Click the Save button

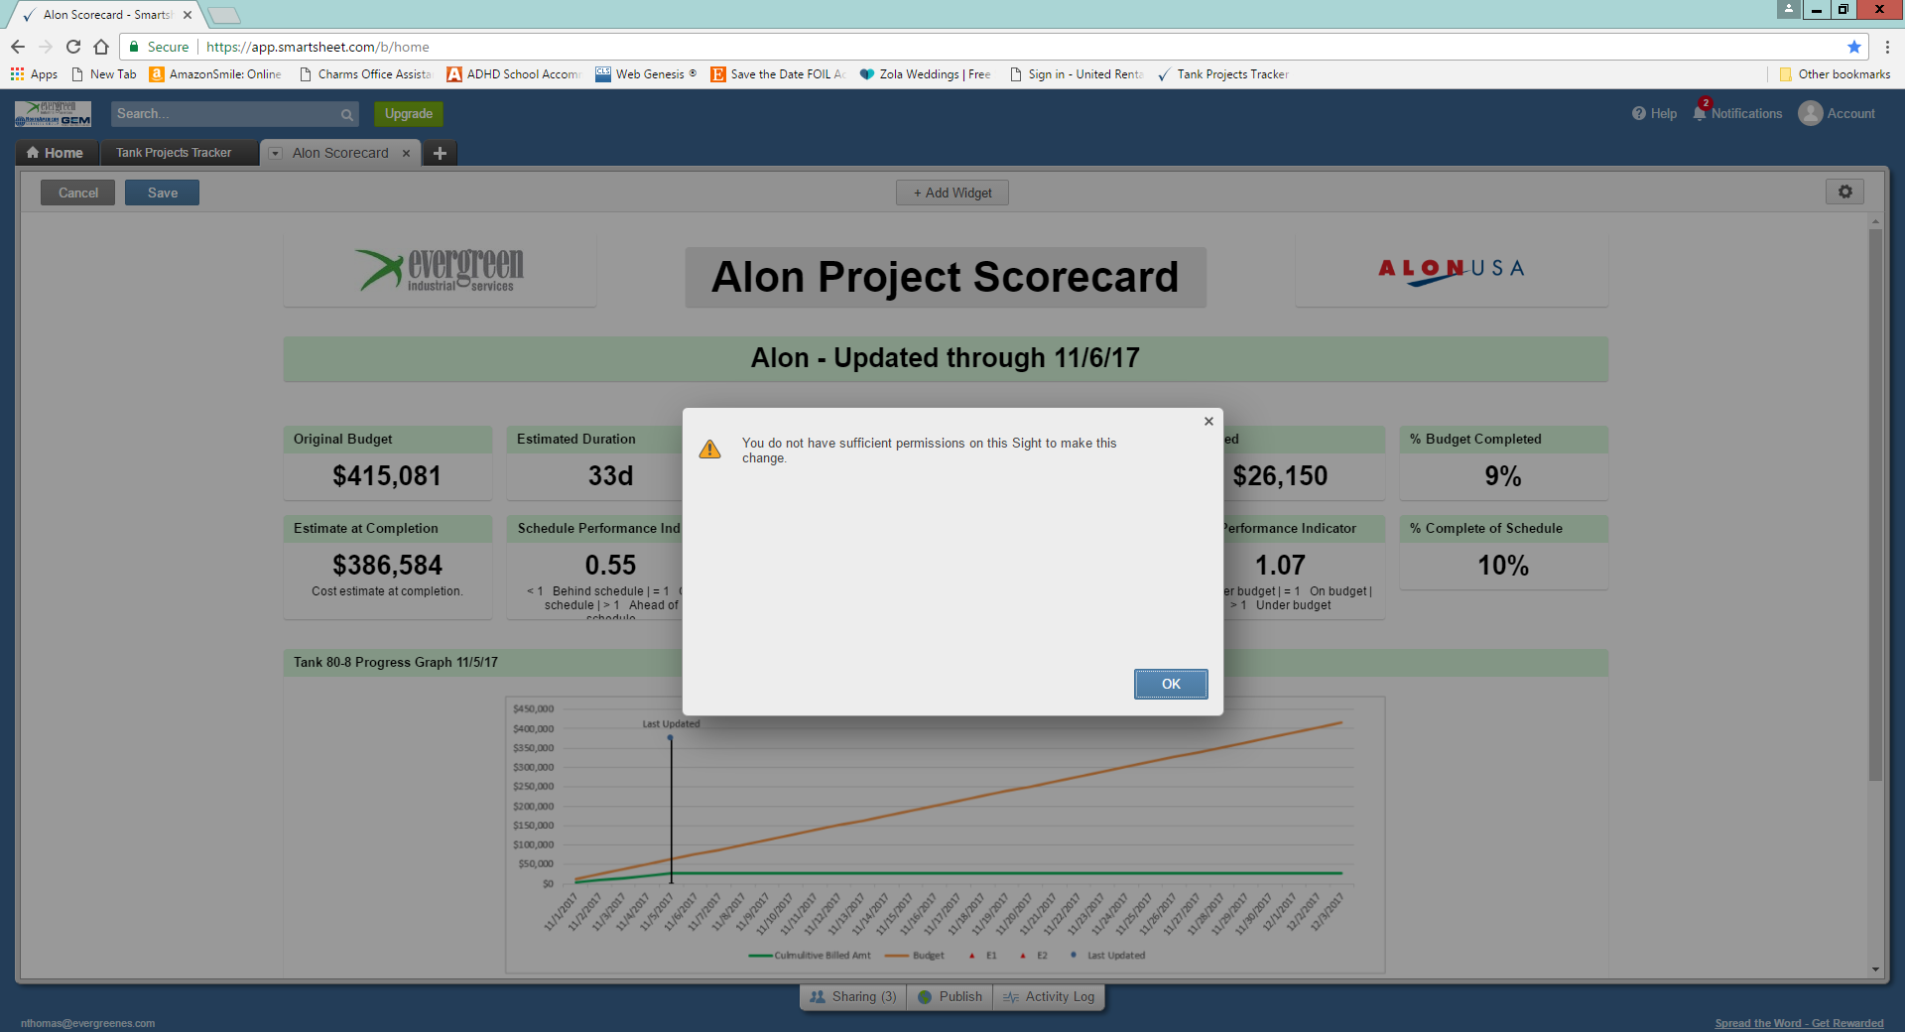[163, 193]
